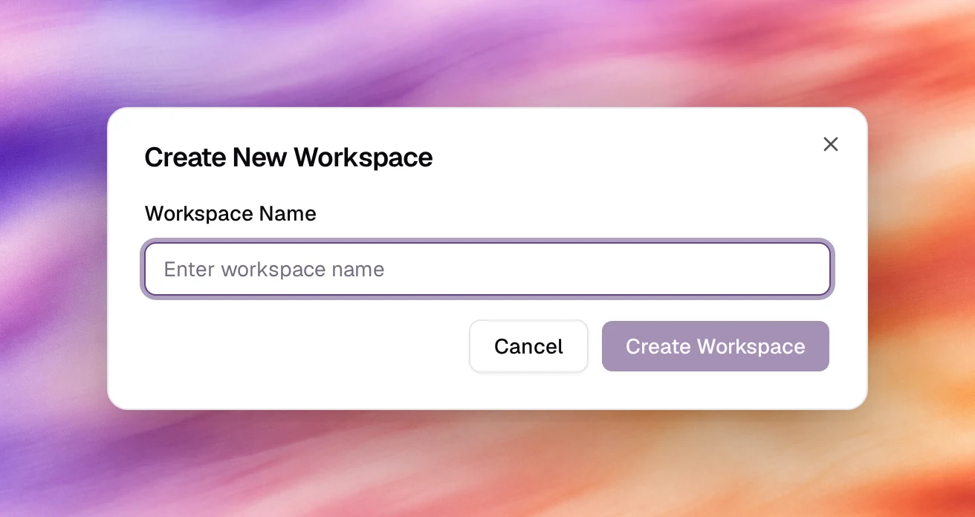
Task: Click the Create New Workspace heading
Action: tap(288, 157)
